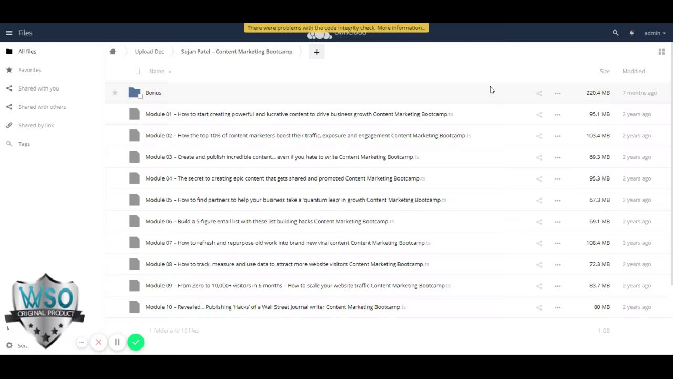Open more actions for Module 02
This screenshot has width=673, height=379.
(557, 136)
